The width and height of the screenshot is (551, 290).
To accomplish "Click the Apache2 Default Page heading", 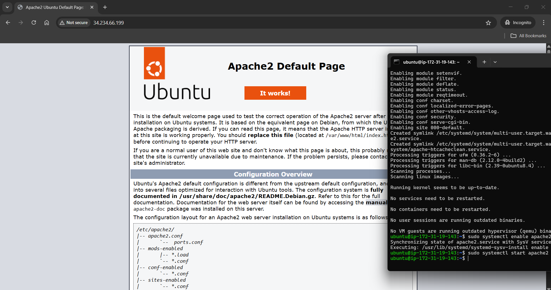I will pos(286,66).
